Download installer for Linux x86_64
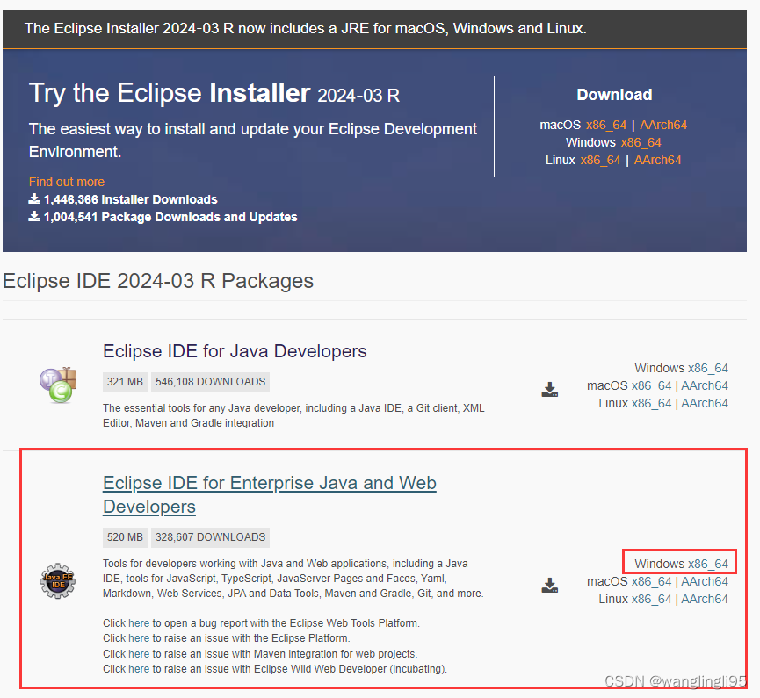This screenshot has height=698, width=760. click(x=600, y=160)
